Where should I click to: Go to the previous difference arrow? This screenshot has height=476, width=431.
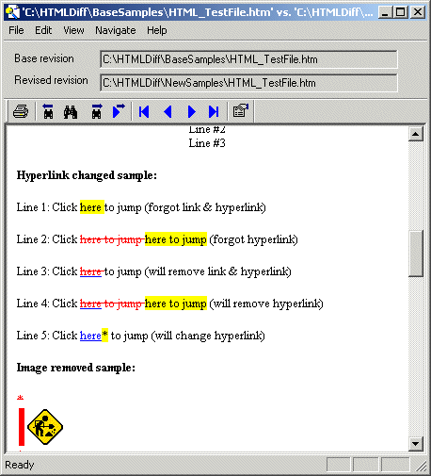pyautogui.click(x=168, y=112)
